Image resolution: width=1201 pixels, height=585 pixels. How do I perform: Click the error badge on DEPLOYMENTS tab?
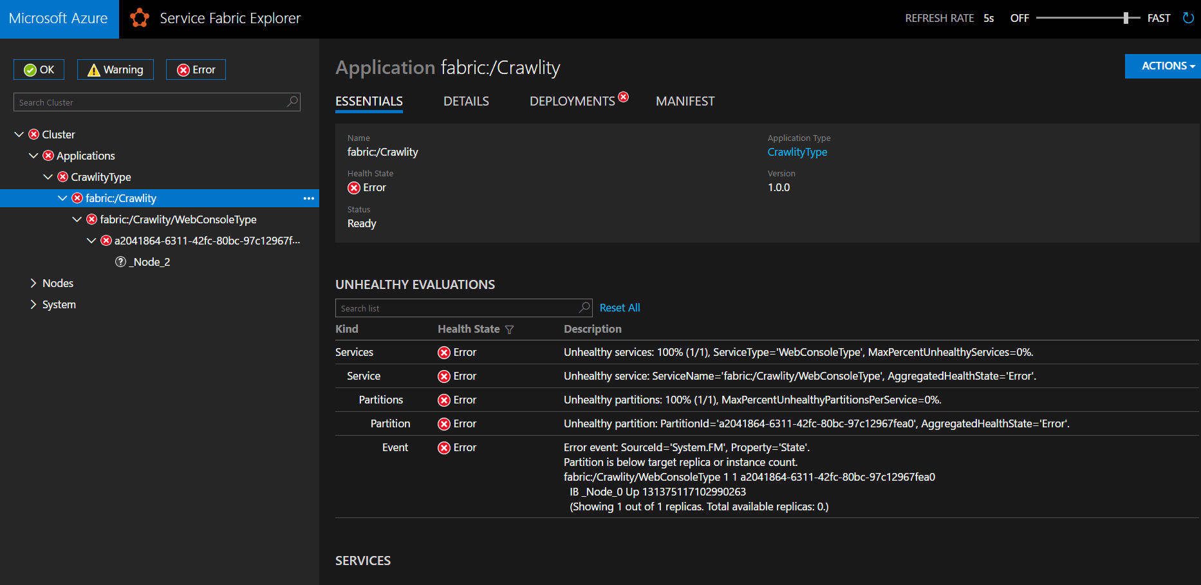tap(623, 96)
